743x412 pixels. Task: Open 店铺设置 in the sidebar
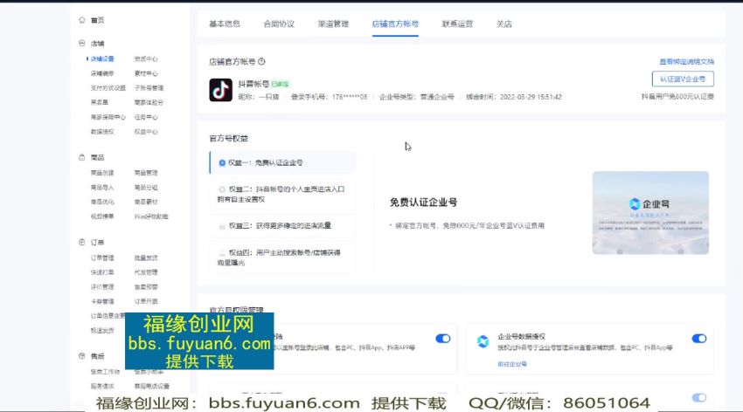point(102,58)
